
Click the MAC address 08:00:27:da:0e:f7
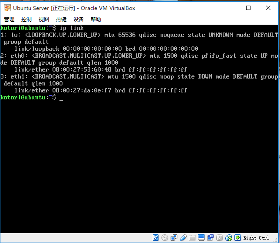point(82,90)
